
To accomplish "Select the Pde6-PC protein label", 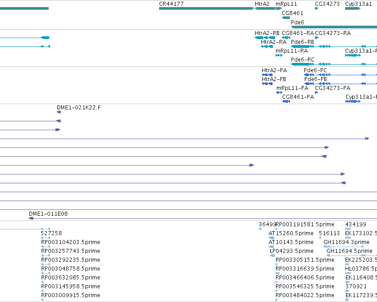I will [x=315, y=70].
